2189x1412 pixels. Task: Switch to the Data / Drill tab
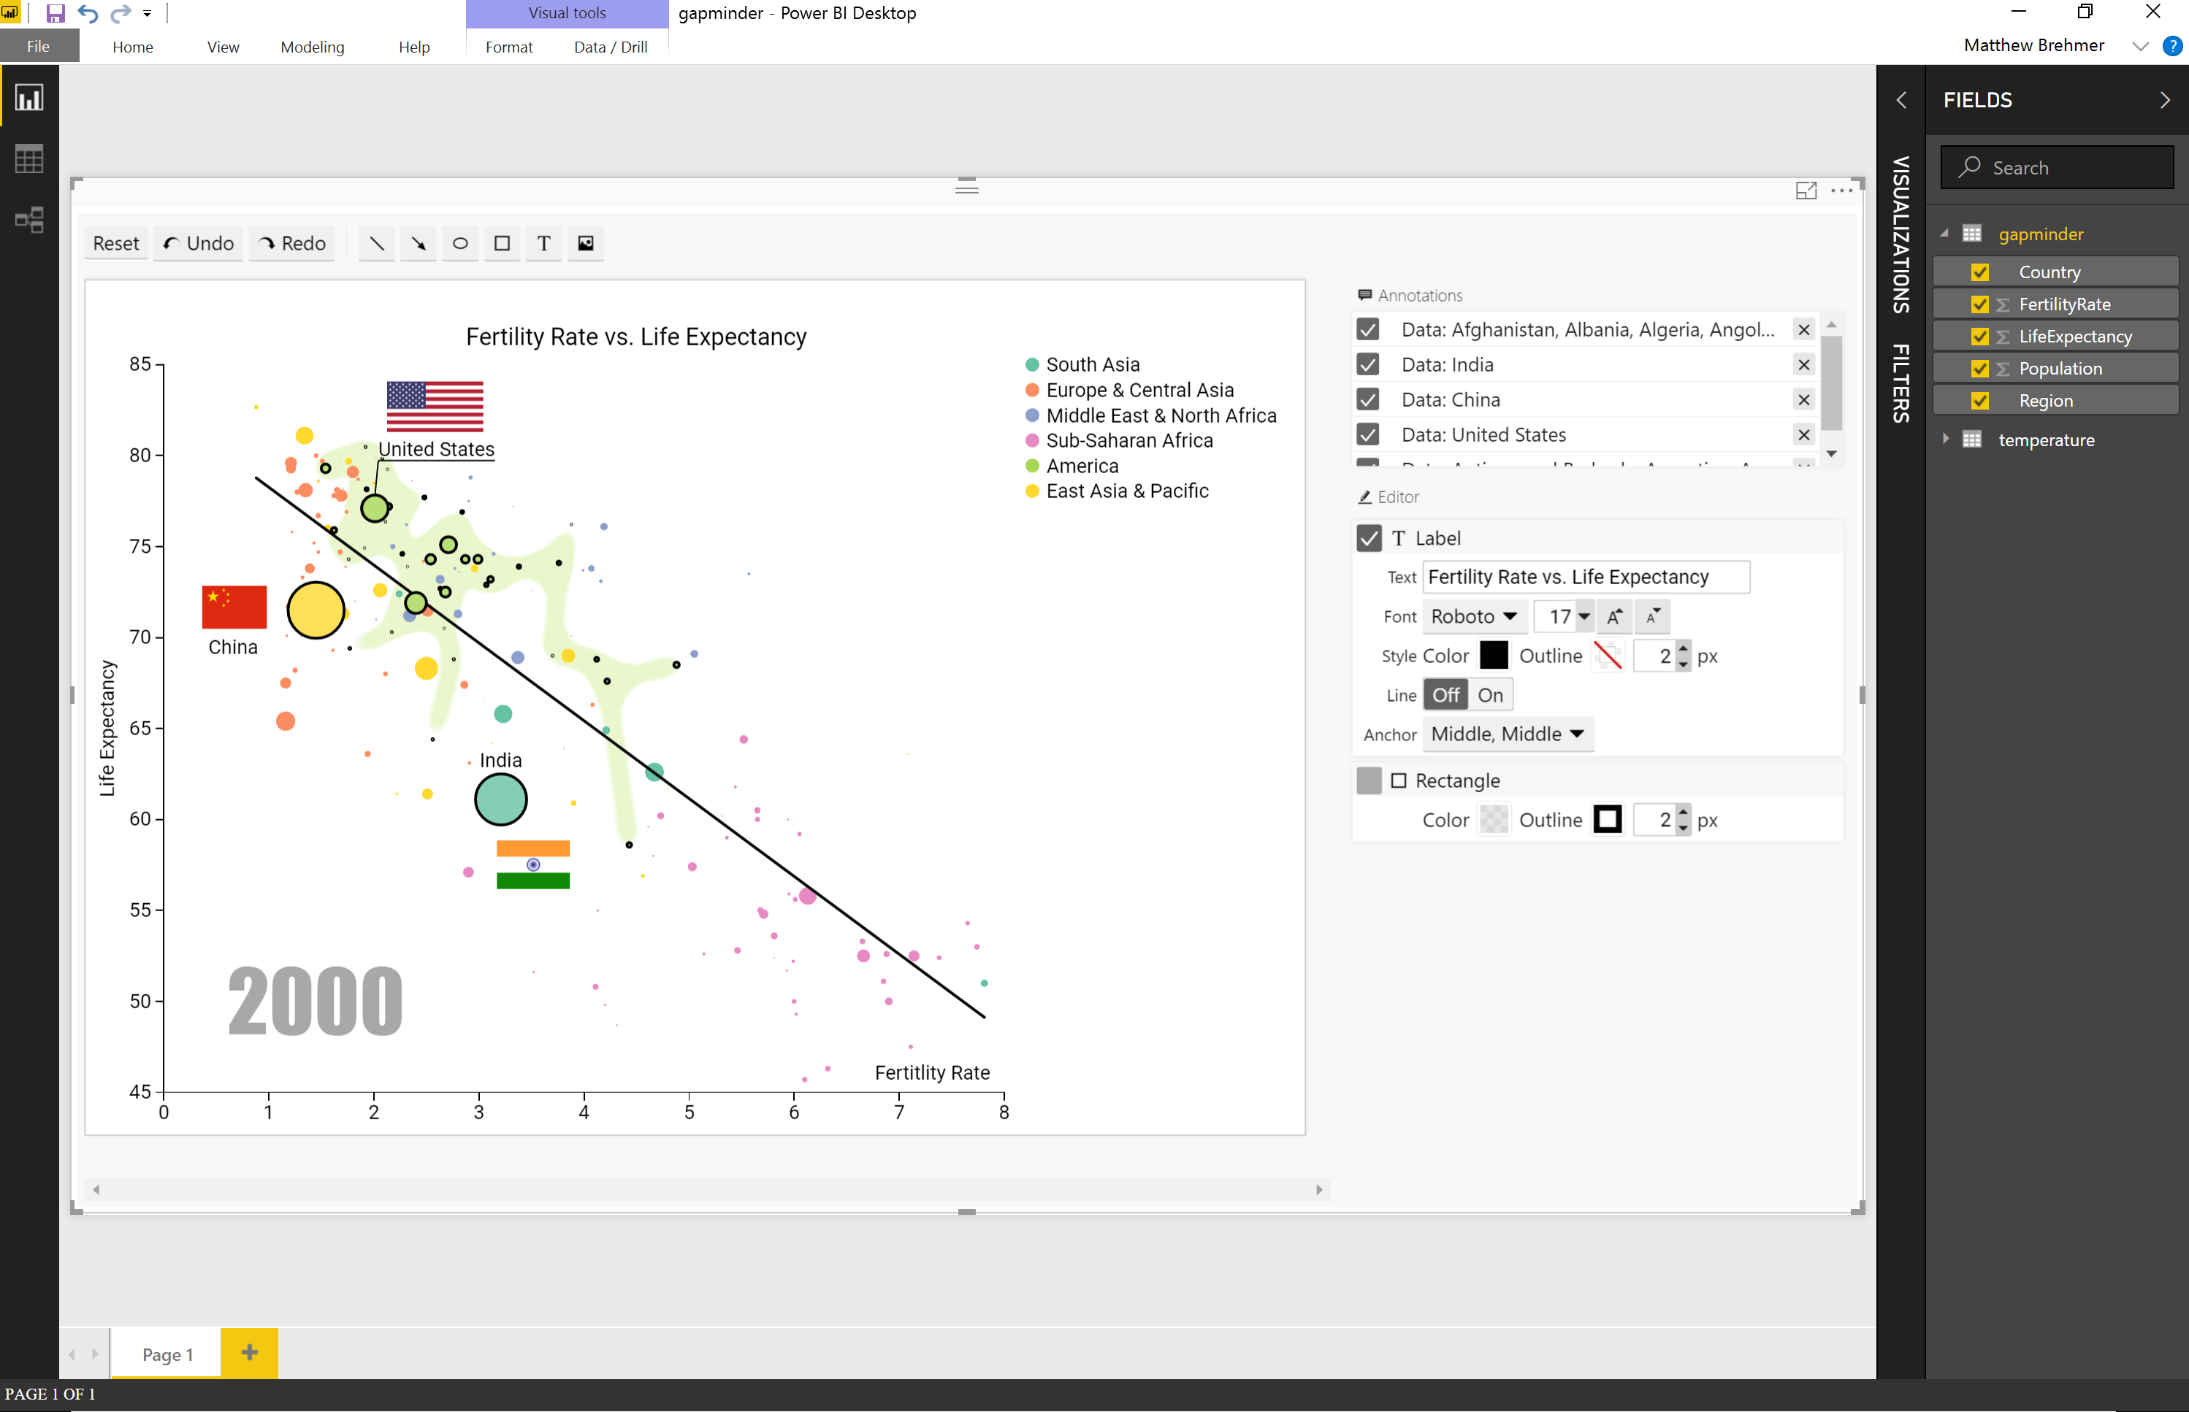[x=610, y=47]
